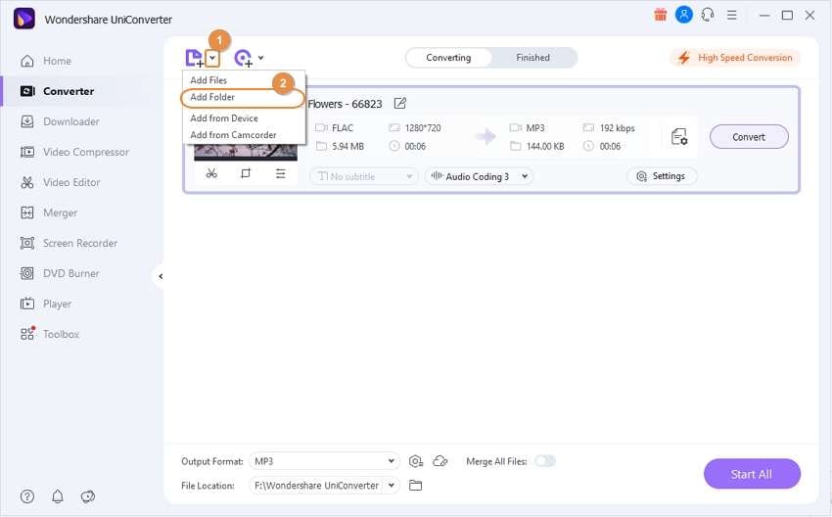Open the Output Format MP3 dropdown
The image size is (832, 517).
point(324,461)
